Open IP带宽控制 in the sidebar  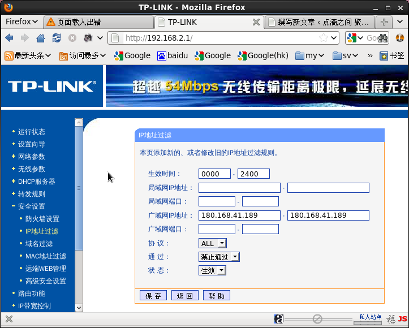[34, 306]
